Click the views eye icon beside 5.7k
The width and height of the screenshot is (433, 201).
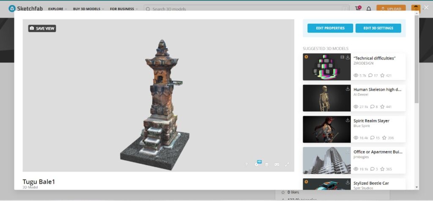(356, 75)
